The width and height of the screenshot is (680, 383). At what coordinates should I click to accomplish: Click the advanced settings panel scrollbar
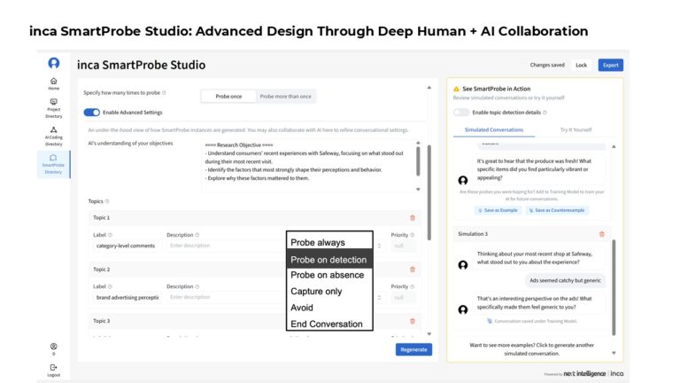click(x=429, y=192)
